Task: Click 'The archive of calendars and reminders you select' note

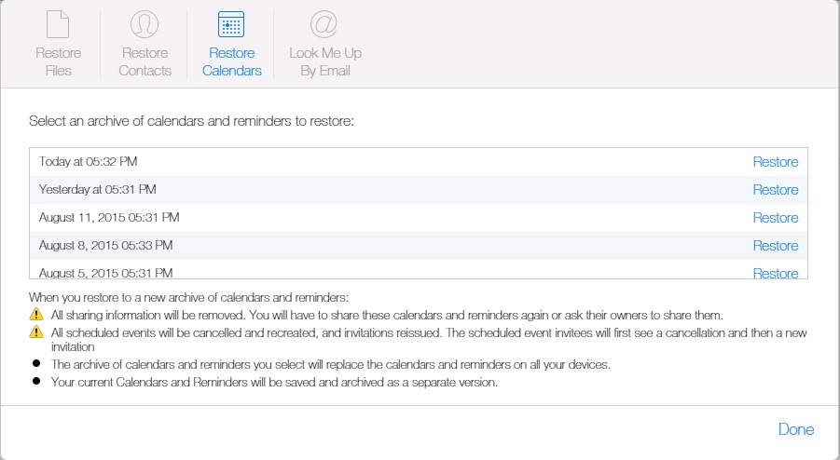Action: click(x=331, y=365)
